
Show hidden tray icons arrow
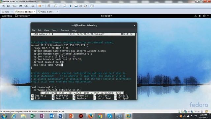click(x=177, y=116)
